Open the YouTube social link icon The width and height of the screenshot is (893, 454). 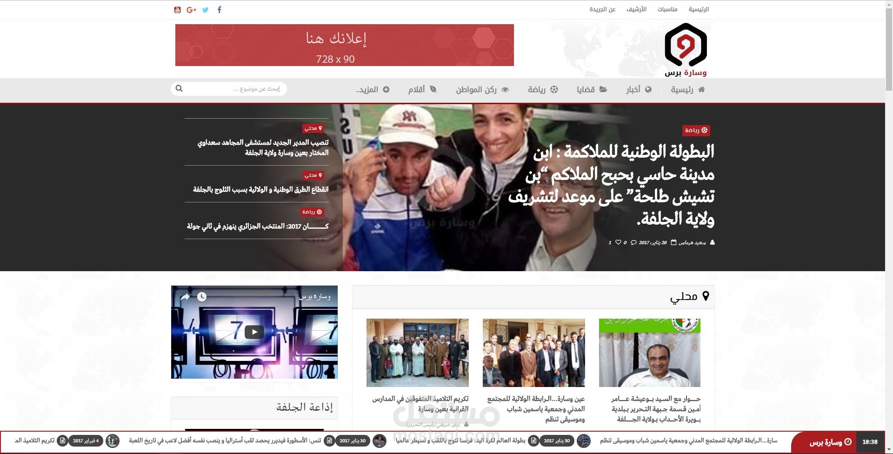point(177,10)
